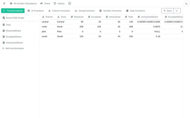190x118 pixels.
Task: Click the back chevron in the Transformations button
Action: (x=4, y=11)
